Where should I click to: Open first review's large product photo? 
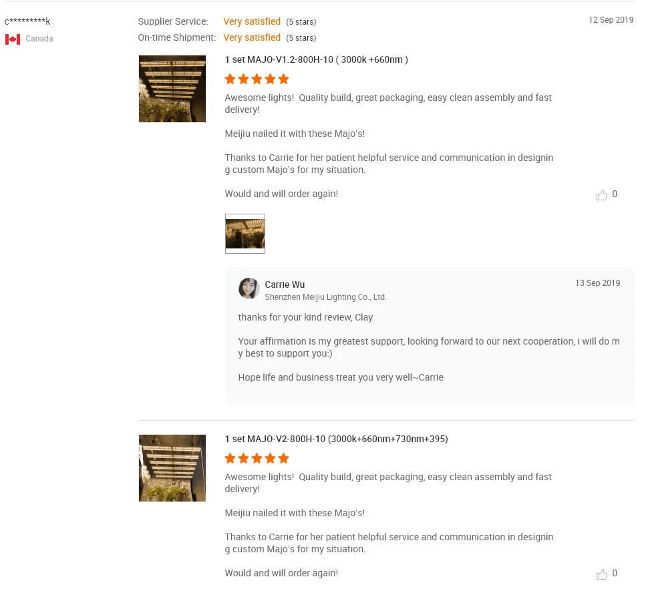click(172, 89)
